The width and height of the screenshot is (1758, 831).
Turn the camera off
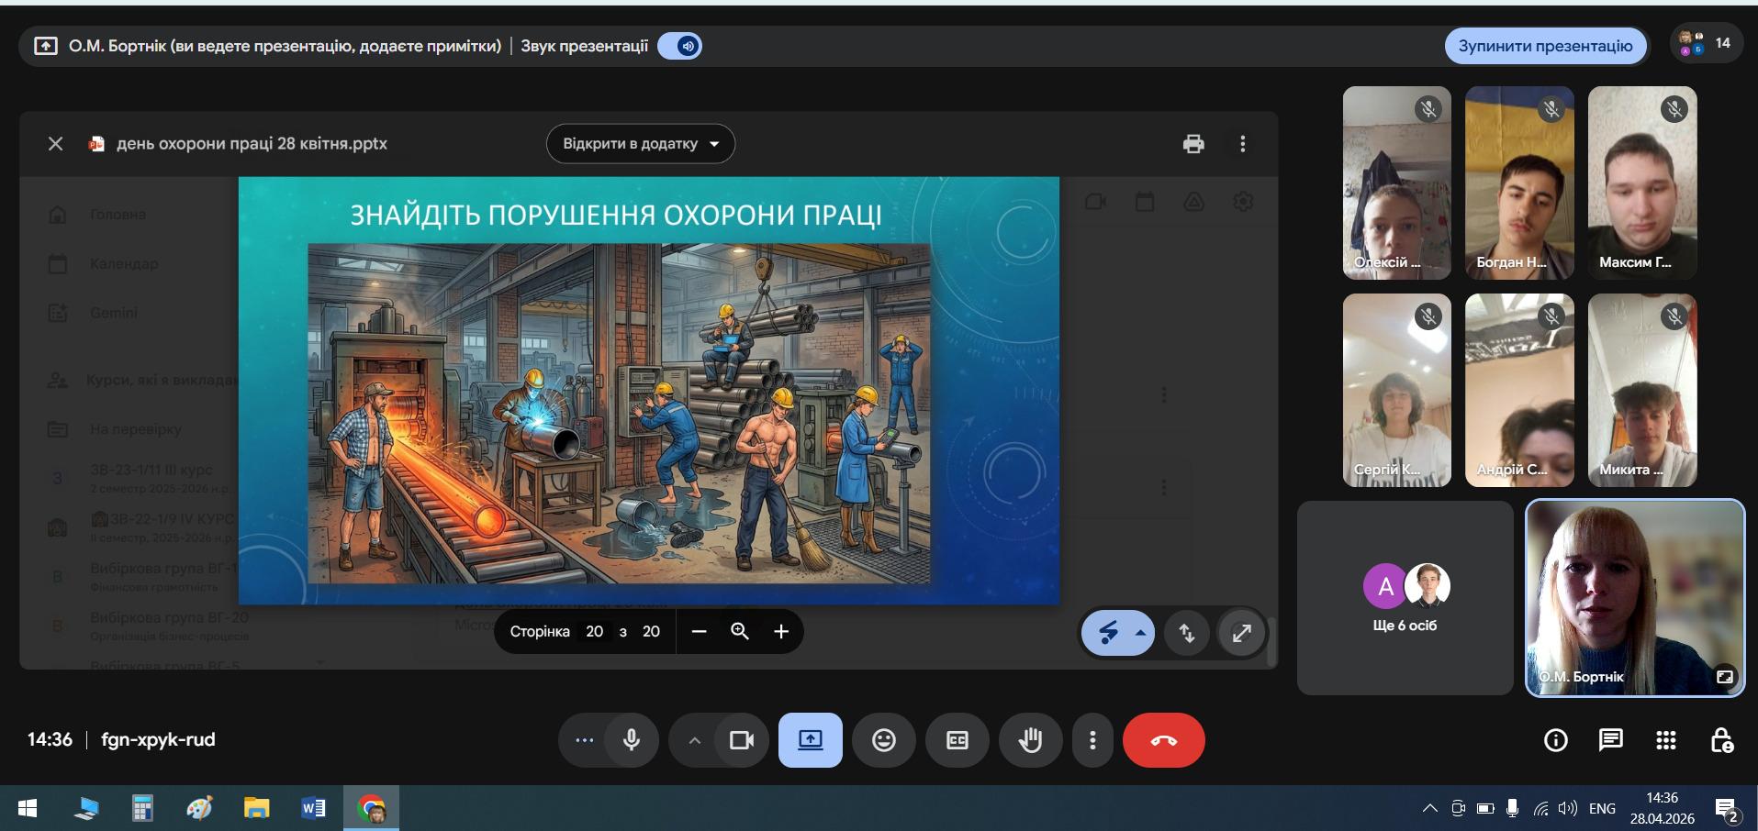pyautogui.click(x=742, y=740)
